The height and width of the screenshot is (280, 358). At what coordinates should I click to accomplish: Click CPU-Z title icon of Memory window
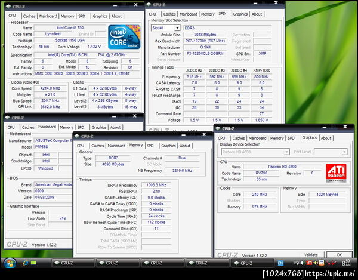pos(77,136)
